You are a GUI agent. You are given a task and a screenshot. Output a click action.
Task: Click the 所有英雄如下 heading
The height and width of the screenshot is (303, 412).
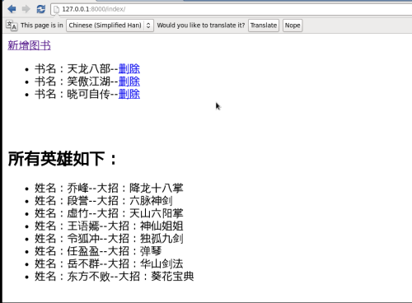(63, 159)
